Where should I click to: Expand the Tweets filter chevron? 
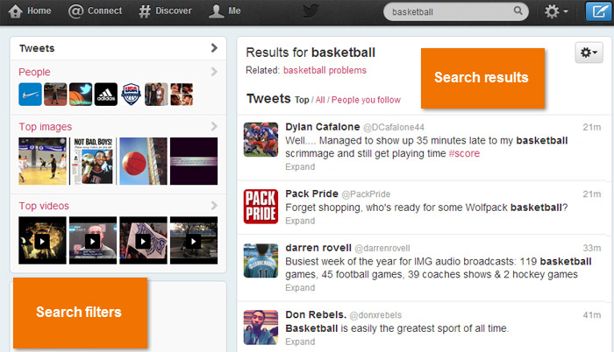214,48
